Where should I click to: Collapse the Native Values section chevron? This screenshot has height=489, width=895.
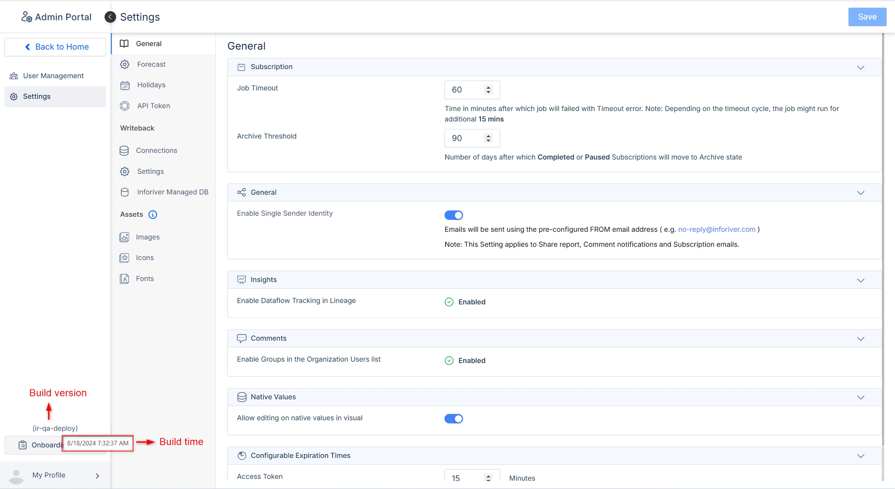pos(860,397)
